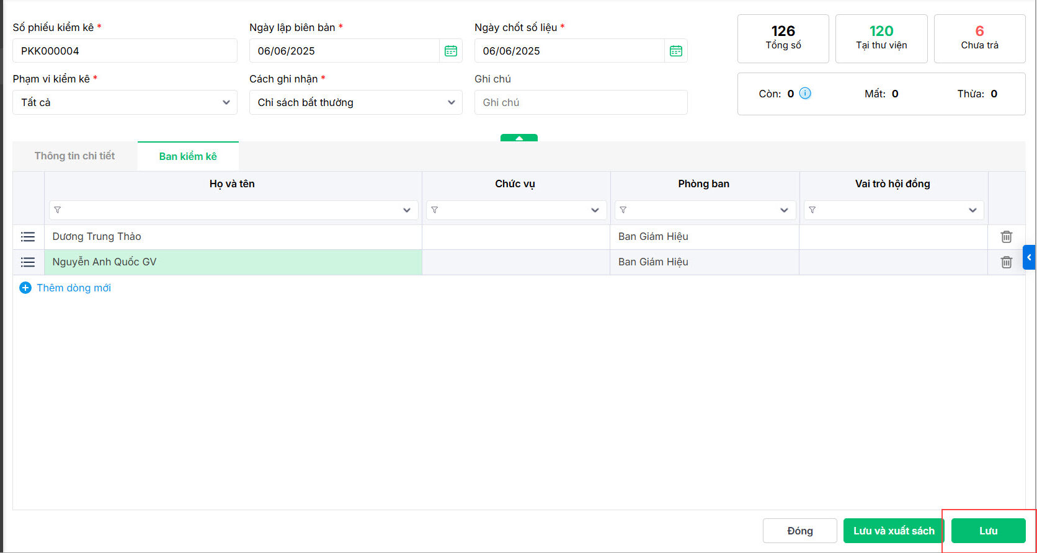The image size is (1037, 553).
Task: Click Lưu và xuất sách button
Action: [893, 531]
